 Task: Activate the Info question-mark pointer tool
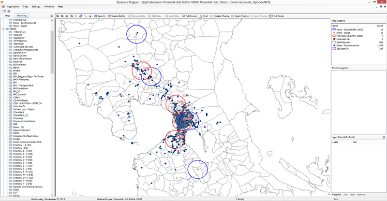point(81,16)
